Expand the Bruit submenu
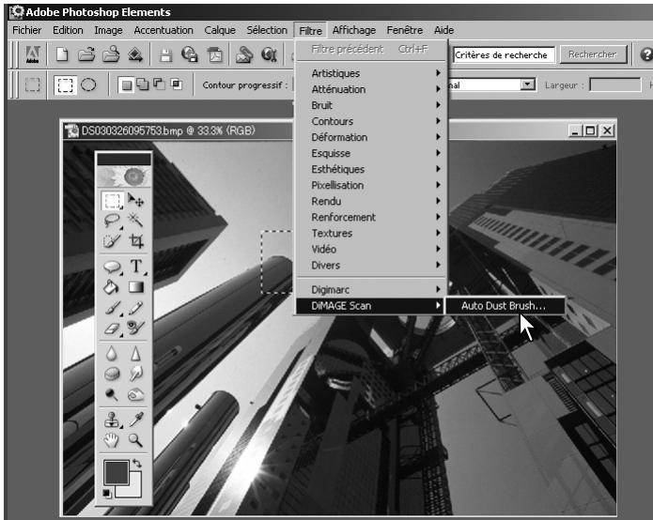Image resolution: width=653 pixels, height=520 pixels. pyautogui.click(x=370, y=105)
